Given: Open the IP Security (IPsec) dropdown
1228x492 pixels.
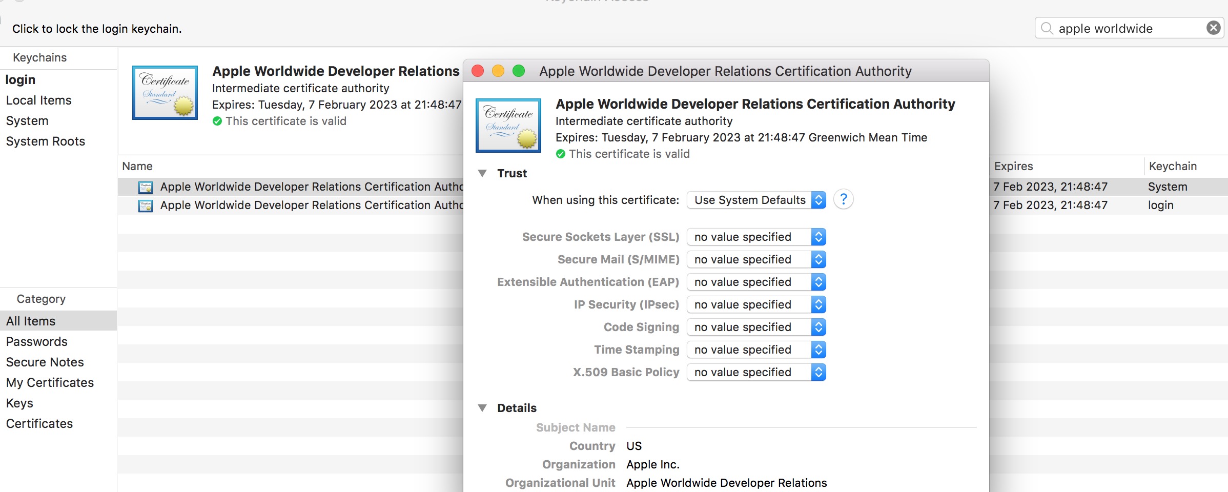Looking at the screenshot, I should [756, 304].
